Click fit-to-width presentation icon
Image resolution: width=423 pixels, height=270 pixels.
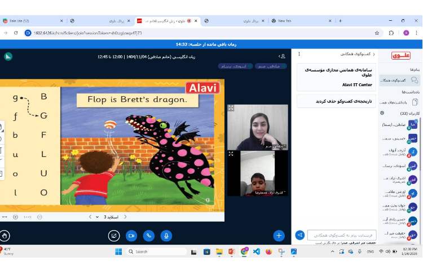5,217
